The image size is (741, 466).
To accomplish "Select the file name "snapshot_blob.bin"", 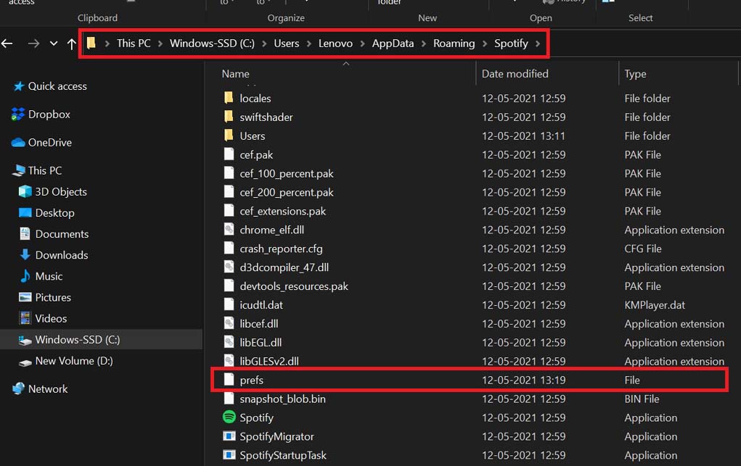I will [282, 399].
